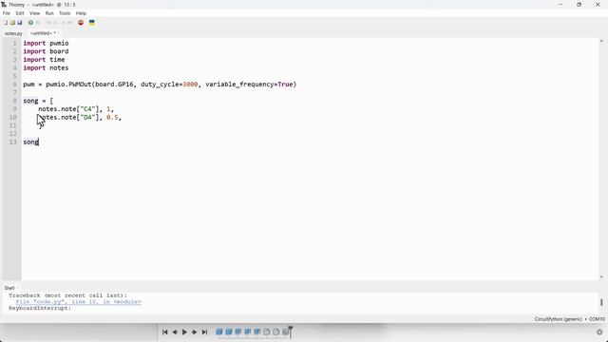Click the Thonny app icon in title bar

[x=4, y=5]
